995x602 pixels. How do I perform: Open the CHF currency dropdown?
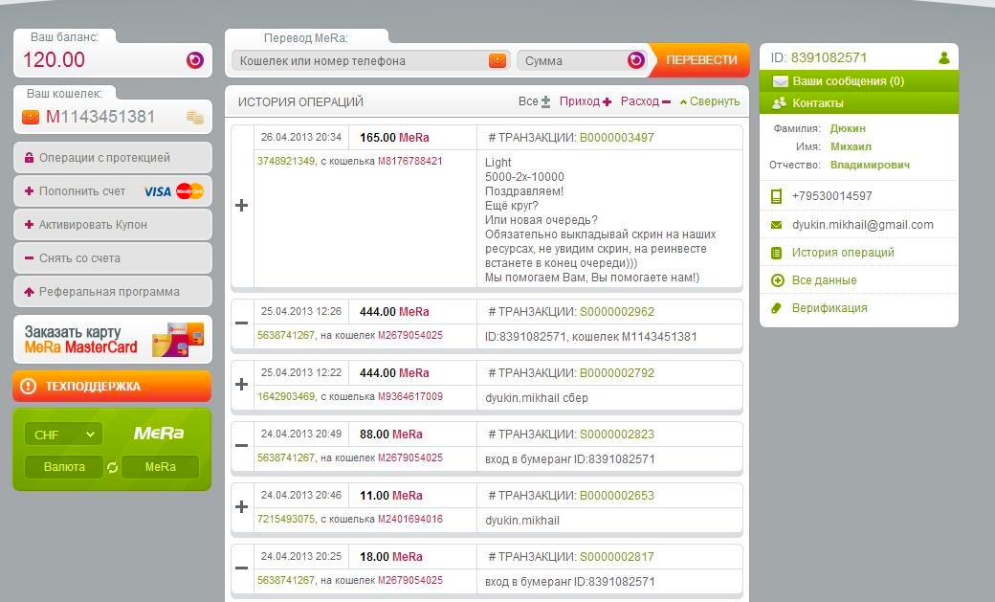tap(63, 435)
